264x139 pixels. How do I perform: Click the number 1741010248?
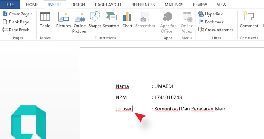pyautogui.click(x=168, y=97)
